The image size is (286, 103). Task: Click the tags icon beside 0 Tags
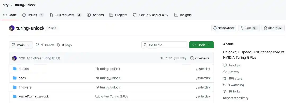coord(58,45)
